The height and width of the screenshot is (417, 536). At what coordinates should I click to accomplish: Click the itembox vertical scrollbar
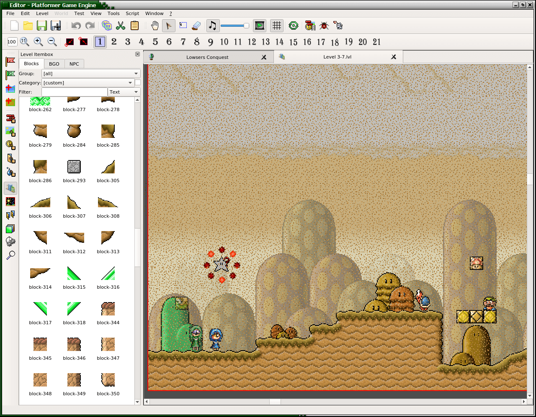tap(137, 247)
